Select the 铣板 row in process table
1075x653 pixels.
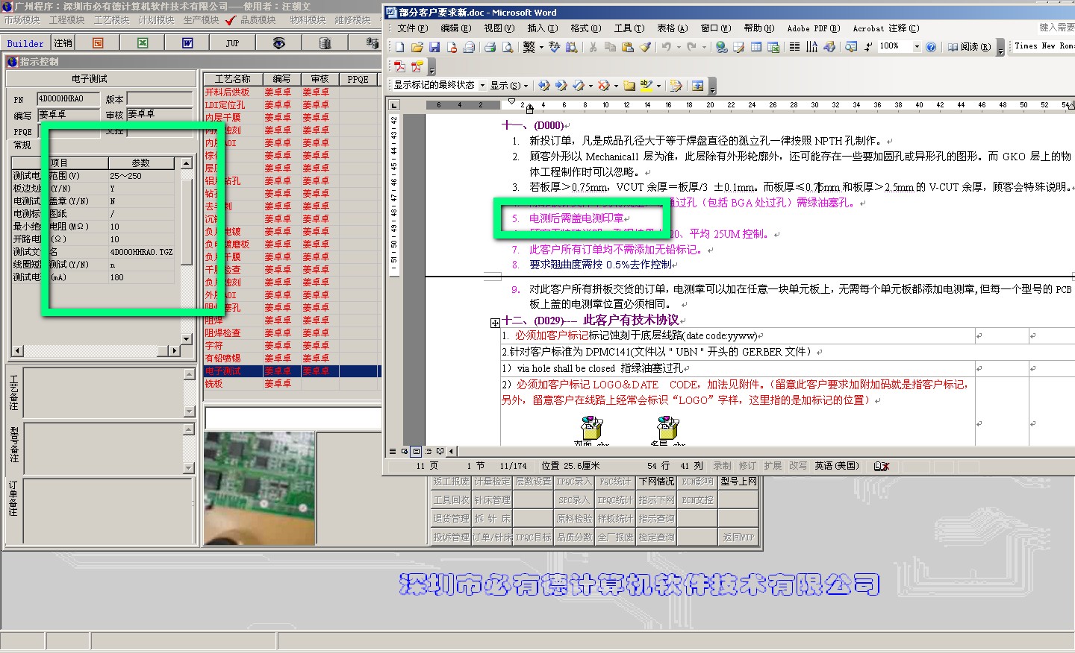(292, 383)
